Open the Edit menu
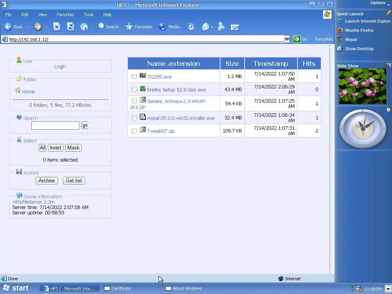Image resolution: width=392 pixels, height=294 pixels. tap(25, 15)
